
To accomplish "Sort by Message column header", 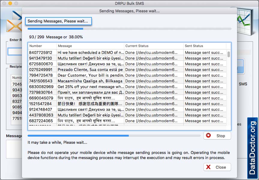I will pyautogui.click(x=90, y=46).
